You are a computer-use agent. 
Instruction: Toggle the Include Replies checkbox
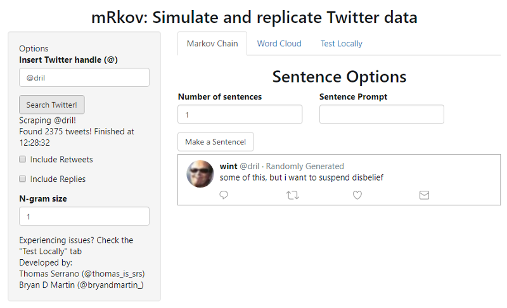click(23, 179)
